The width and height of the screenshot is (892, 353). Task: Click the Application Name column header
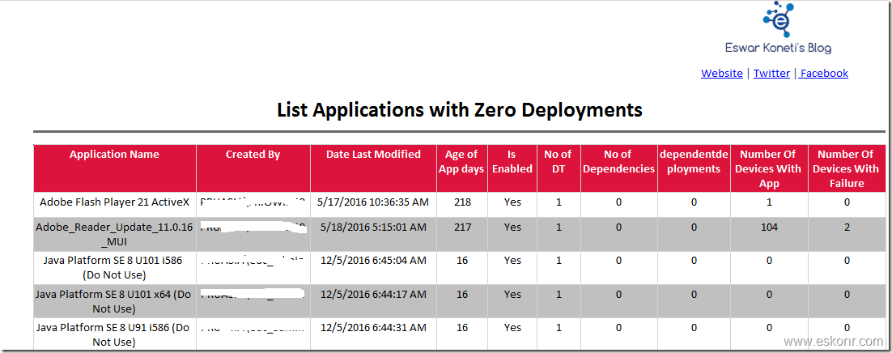(x=114, y=155)
